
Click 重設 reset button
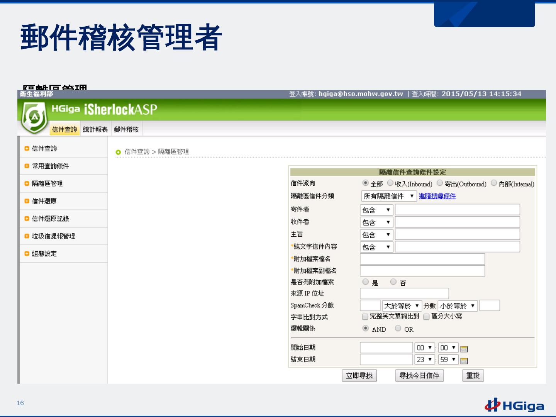[473, 376]
